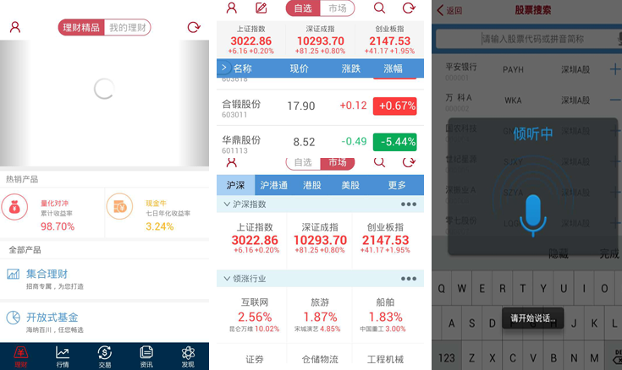This screenshot has width=622, height=370.
Task: Tap -5.44% change badge for 华鼎股份
Action: click(394, 142)
